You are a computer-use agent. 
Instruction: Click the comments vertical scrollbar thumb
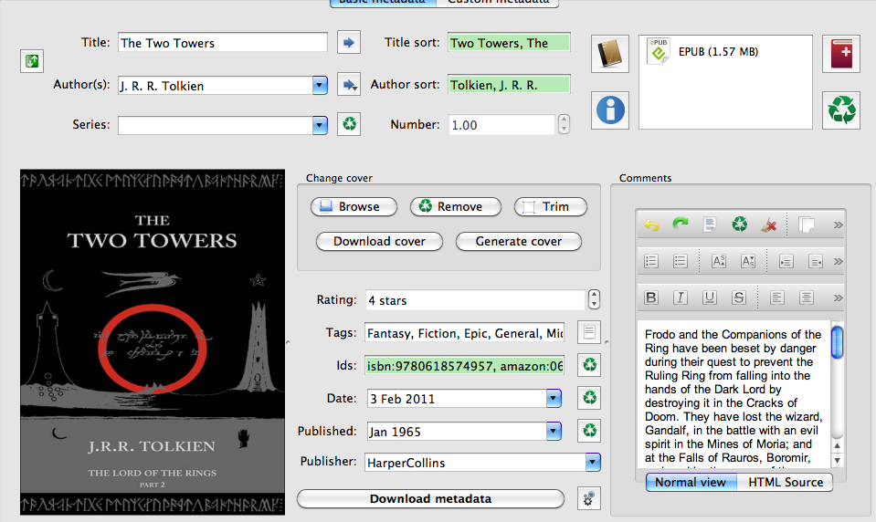pyautogui.click(x=837, y=341)
